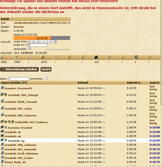This screenshot has height=167, width=163.
Task: Select the paladin unit icon above 1
Action: (136, 57)
